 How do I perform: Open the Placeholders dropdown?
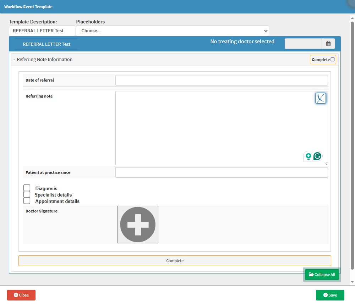coord(173,31)
